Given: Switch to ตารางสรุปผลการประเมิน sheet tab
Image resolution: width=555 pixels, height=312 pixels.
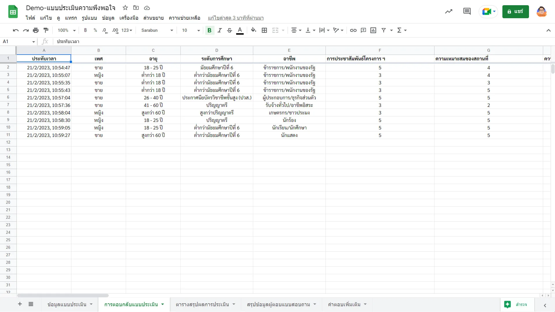Looking at the screenshot, I should tap(202, 304).
